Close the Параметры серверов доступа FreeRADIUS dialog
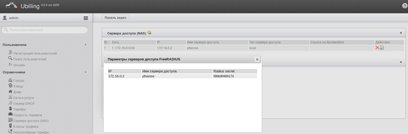This screenshot has height=134, width=408. click(x=257, y=59)
